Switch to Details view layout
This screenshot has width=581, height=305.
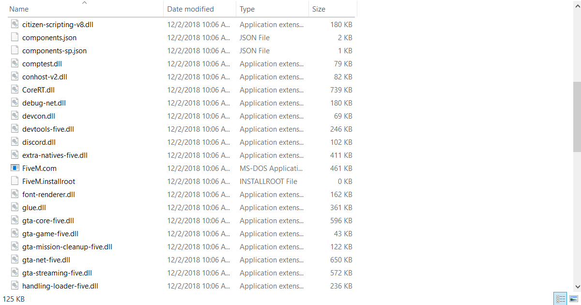tap(561, 299)
